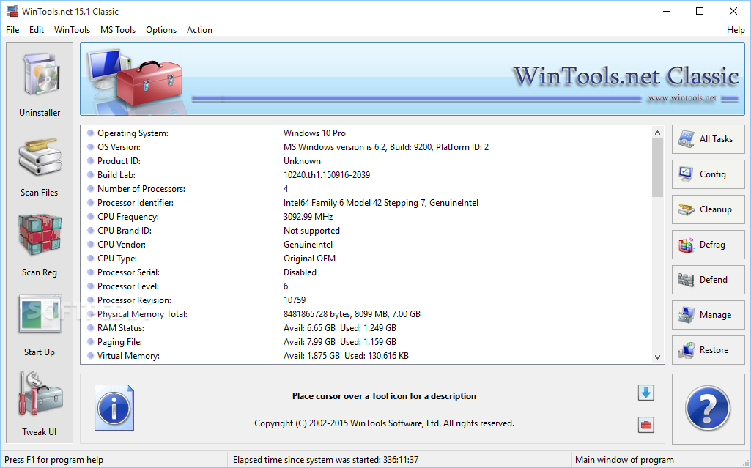Select the Processor Revision row label
The image size is (751, 468).
[134, 300]
